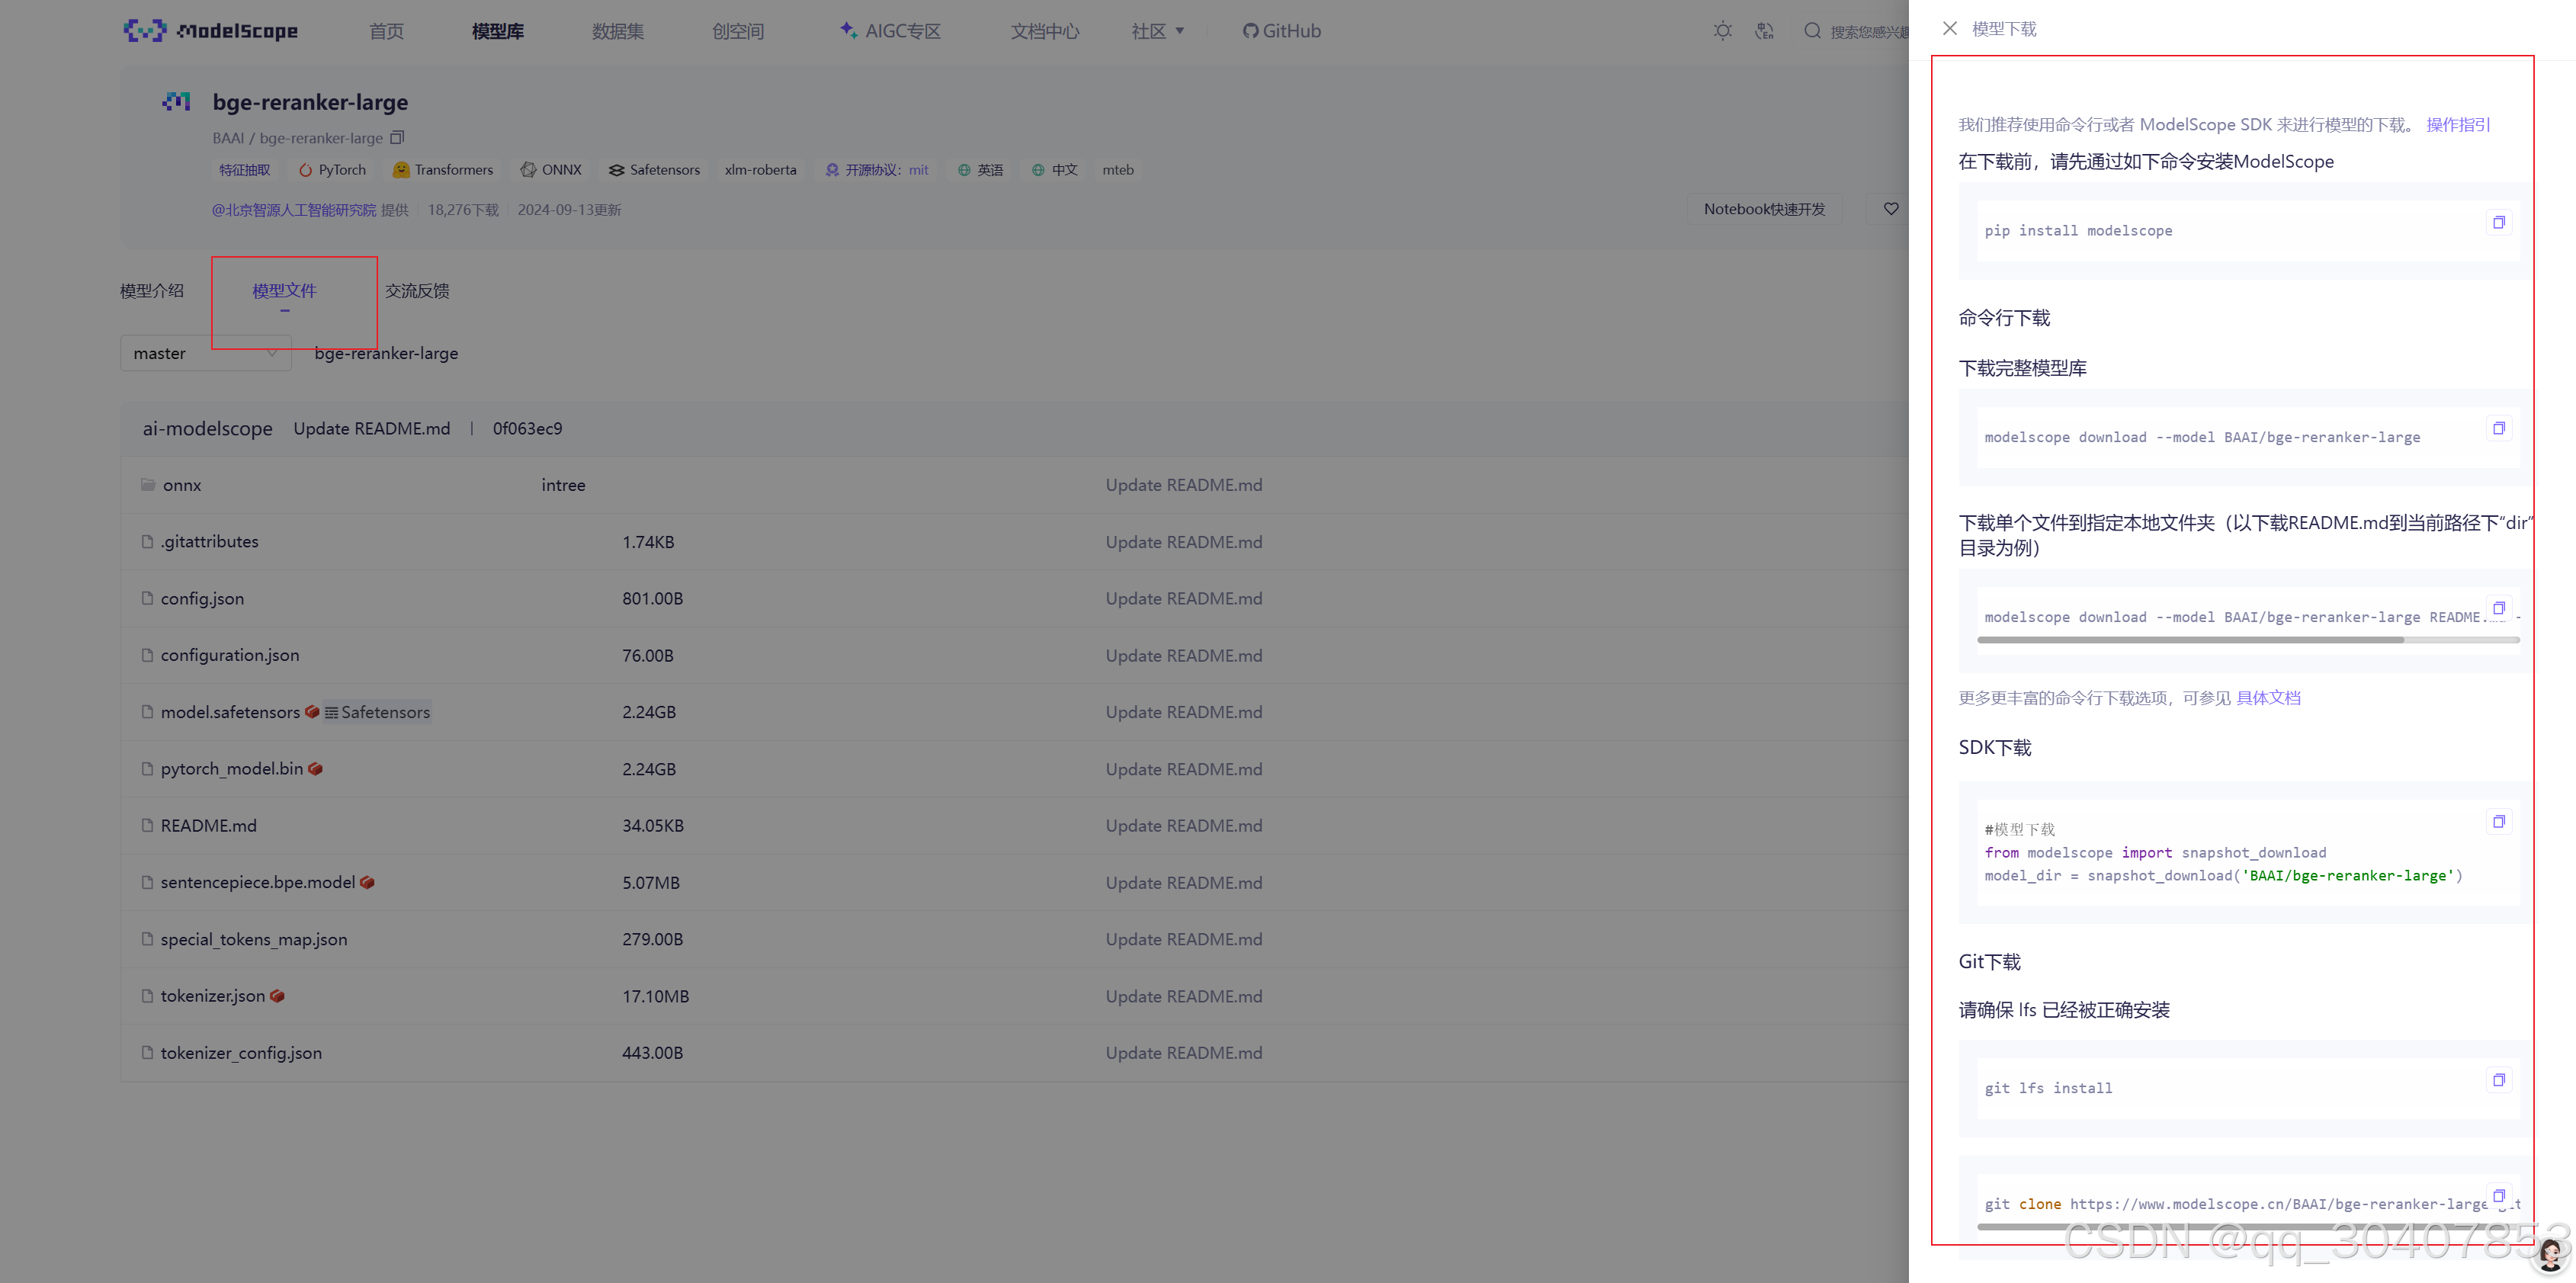This screenshot has height=1283, width=2576.
Task: Copy the full model download command
Action: tap(2498, 428)
